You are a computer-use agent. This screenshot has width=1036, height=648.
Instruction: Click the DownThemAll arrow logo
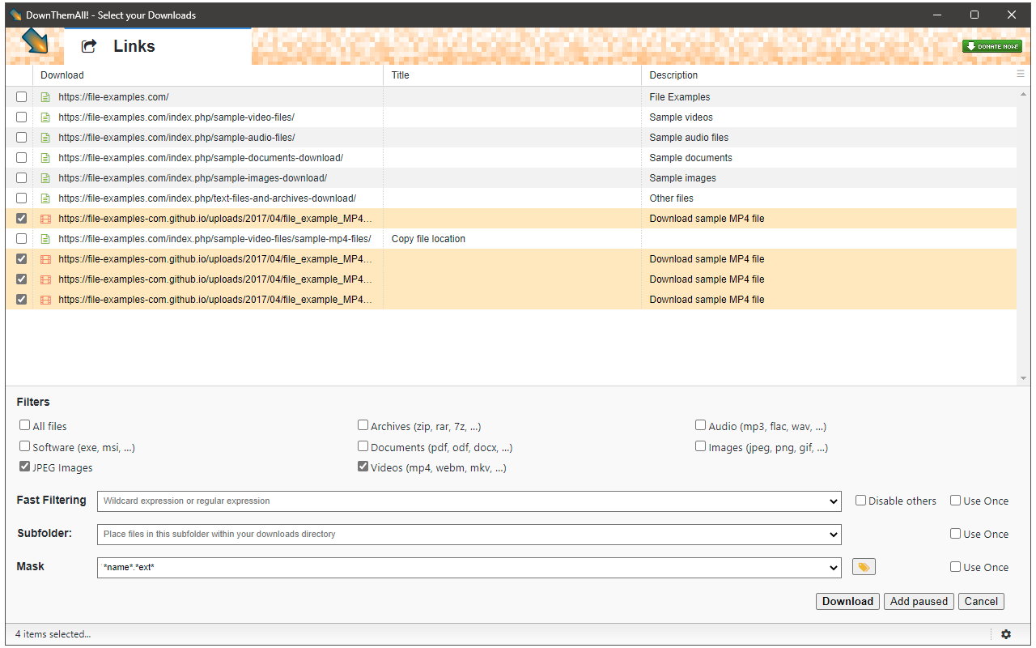(35, 41)
